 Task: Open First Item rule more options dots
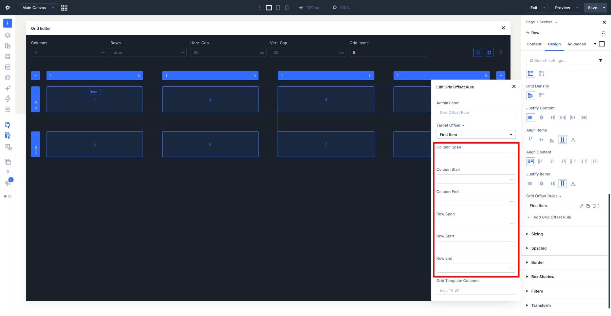point(599,206)
